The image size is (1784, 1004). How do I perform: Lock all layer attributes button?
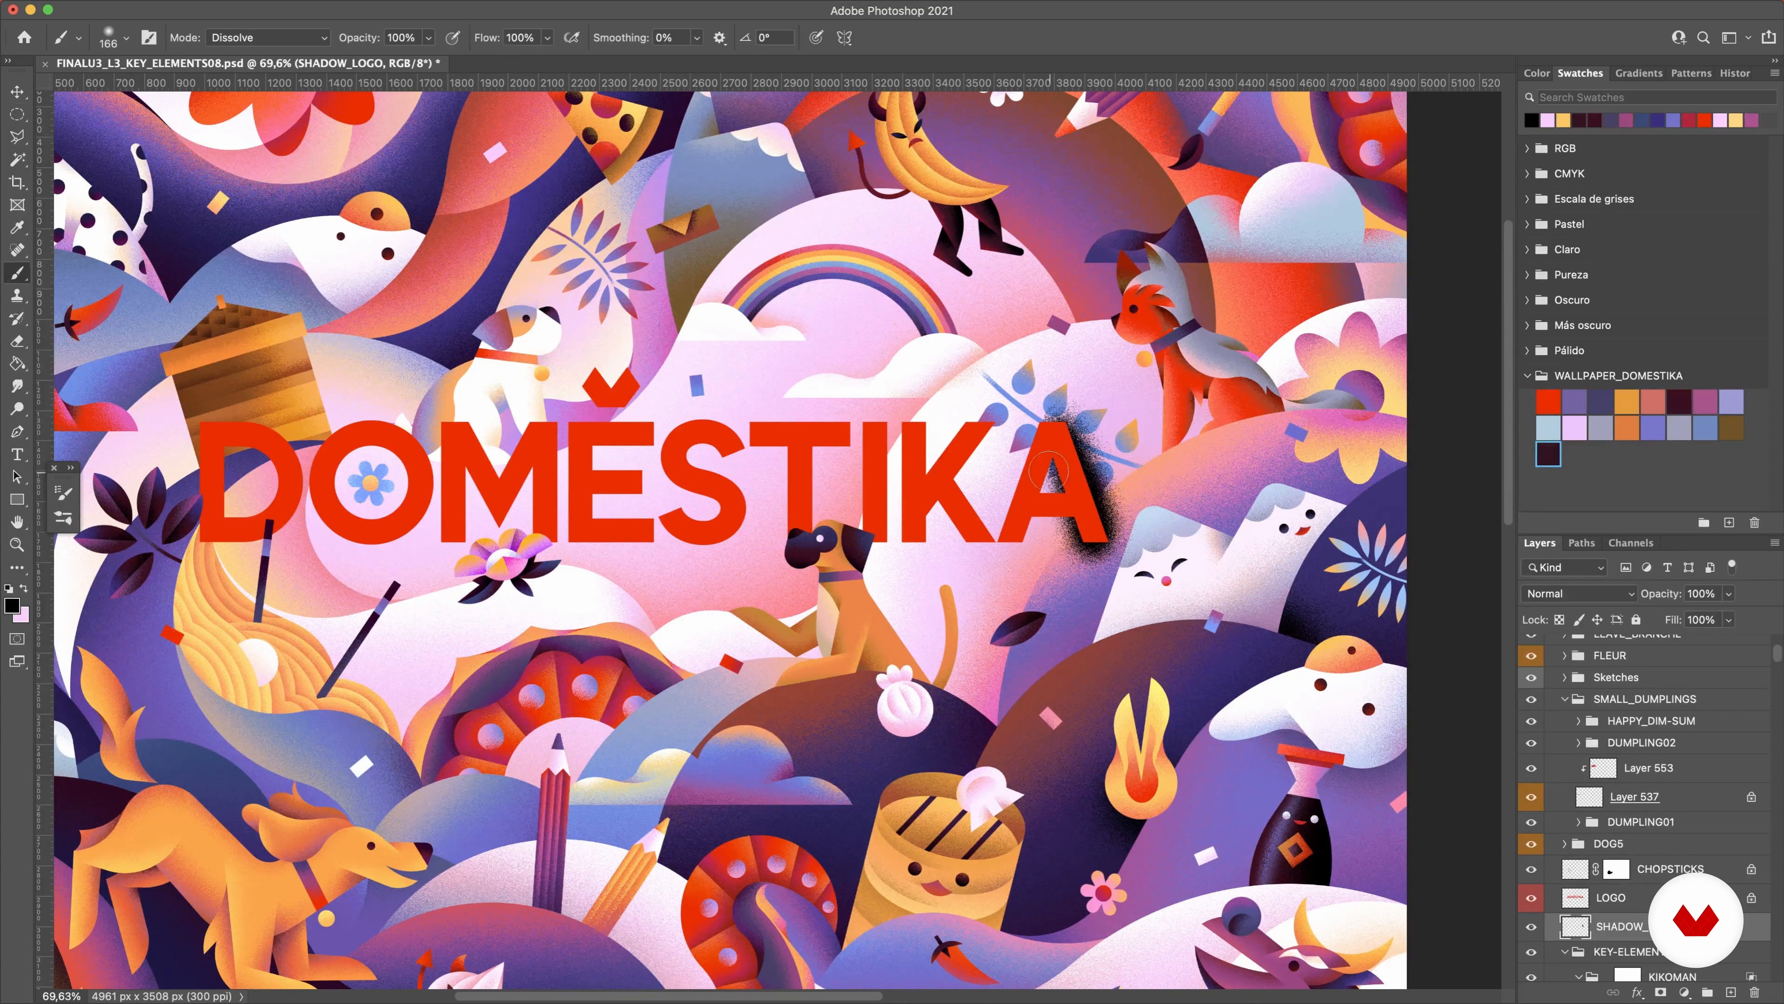(x=1636, y=620)
